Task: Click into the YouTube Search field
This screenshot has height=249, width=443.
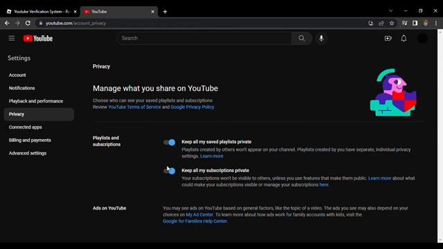Action: [204, 38]
